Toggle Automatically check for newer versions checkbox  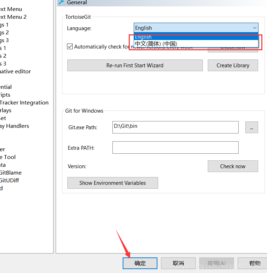tap(70, 46)
